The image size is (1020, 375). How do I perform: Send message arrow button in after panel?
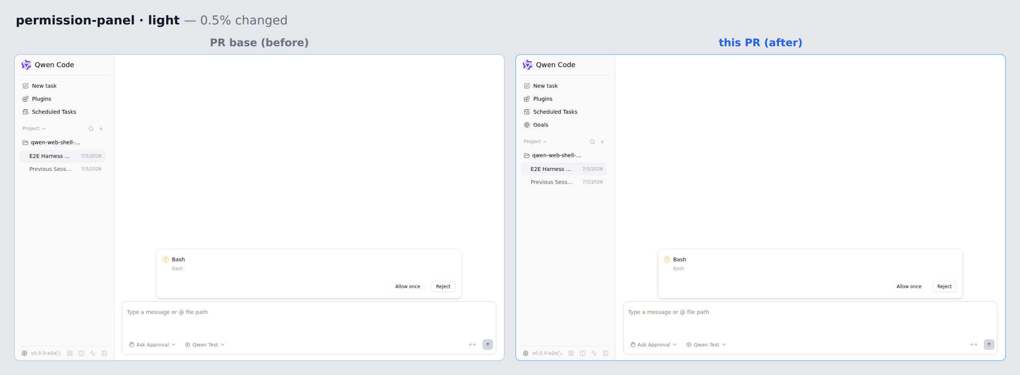(989, 344)
